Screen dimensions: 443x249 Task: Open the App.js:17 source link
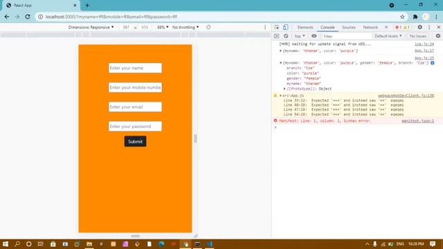[x=424, y=50]
